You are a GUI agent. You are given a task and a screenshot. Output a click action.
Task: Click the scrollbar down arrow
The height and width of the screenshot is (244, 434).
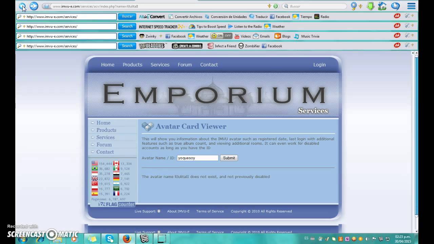pyautogui.click(x=416, y=231)
